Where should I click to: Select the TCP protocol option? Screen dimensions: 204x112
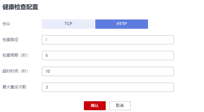(x=68, y=24)
